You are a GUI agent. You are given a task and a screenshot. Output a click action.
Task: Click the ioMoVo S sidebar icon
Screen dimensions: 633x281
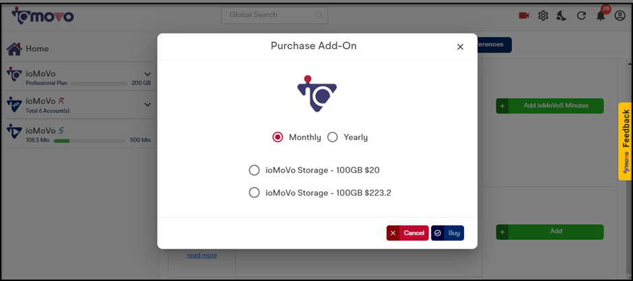(15, 131)
